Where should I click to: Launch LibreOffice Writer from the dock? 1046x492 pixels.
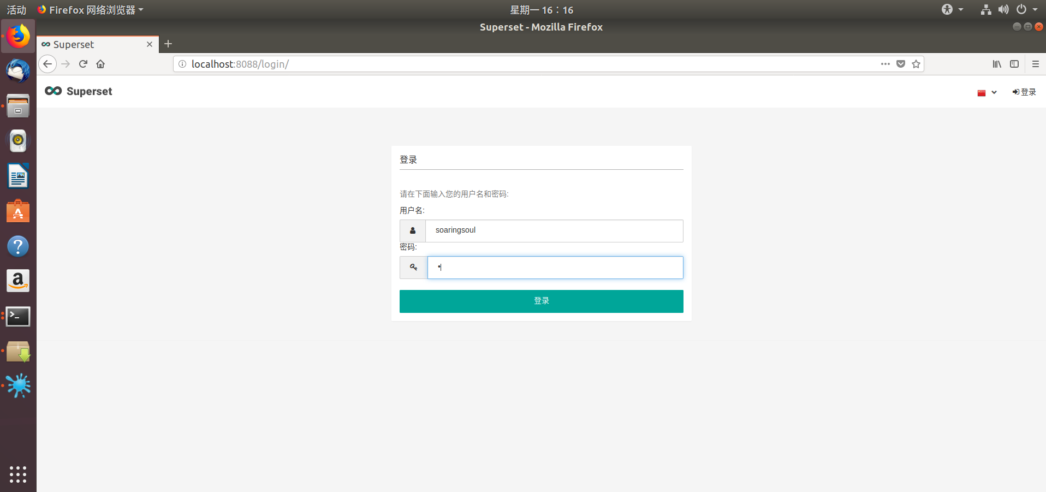coord(18,176)
